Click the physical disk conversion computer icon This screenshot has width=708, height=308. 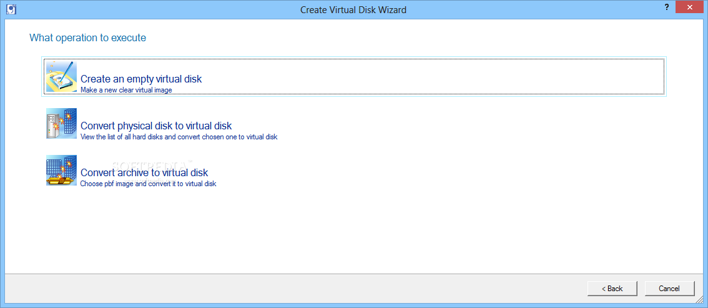point(61,123)
